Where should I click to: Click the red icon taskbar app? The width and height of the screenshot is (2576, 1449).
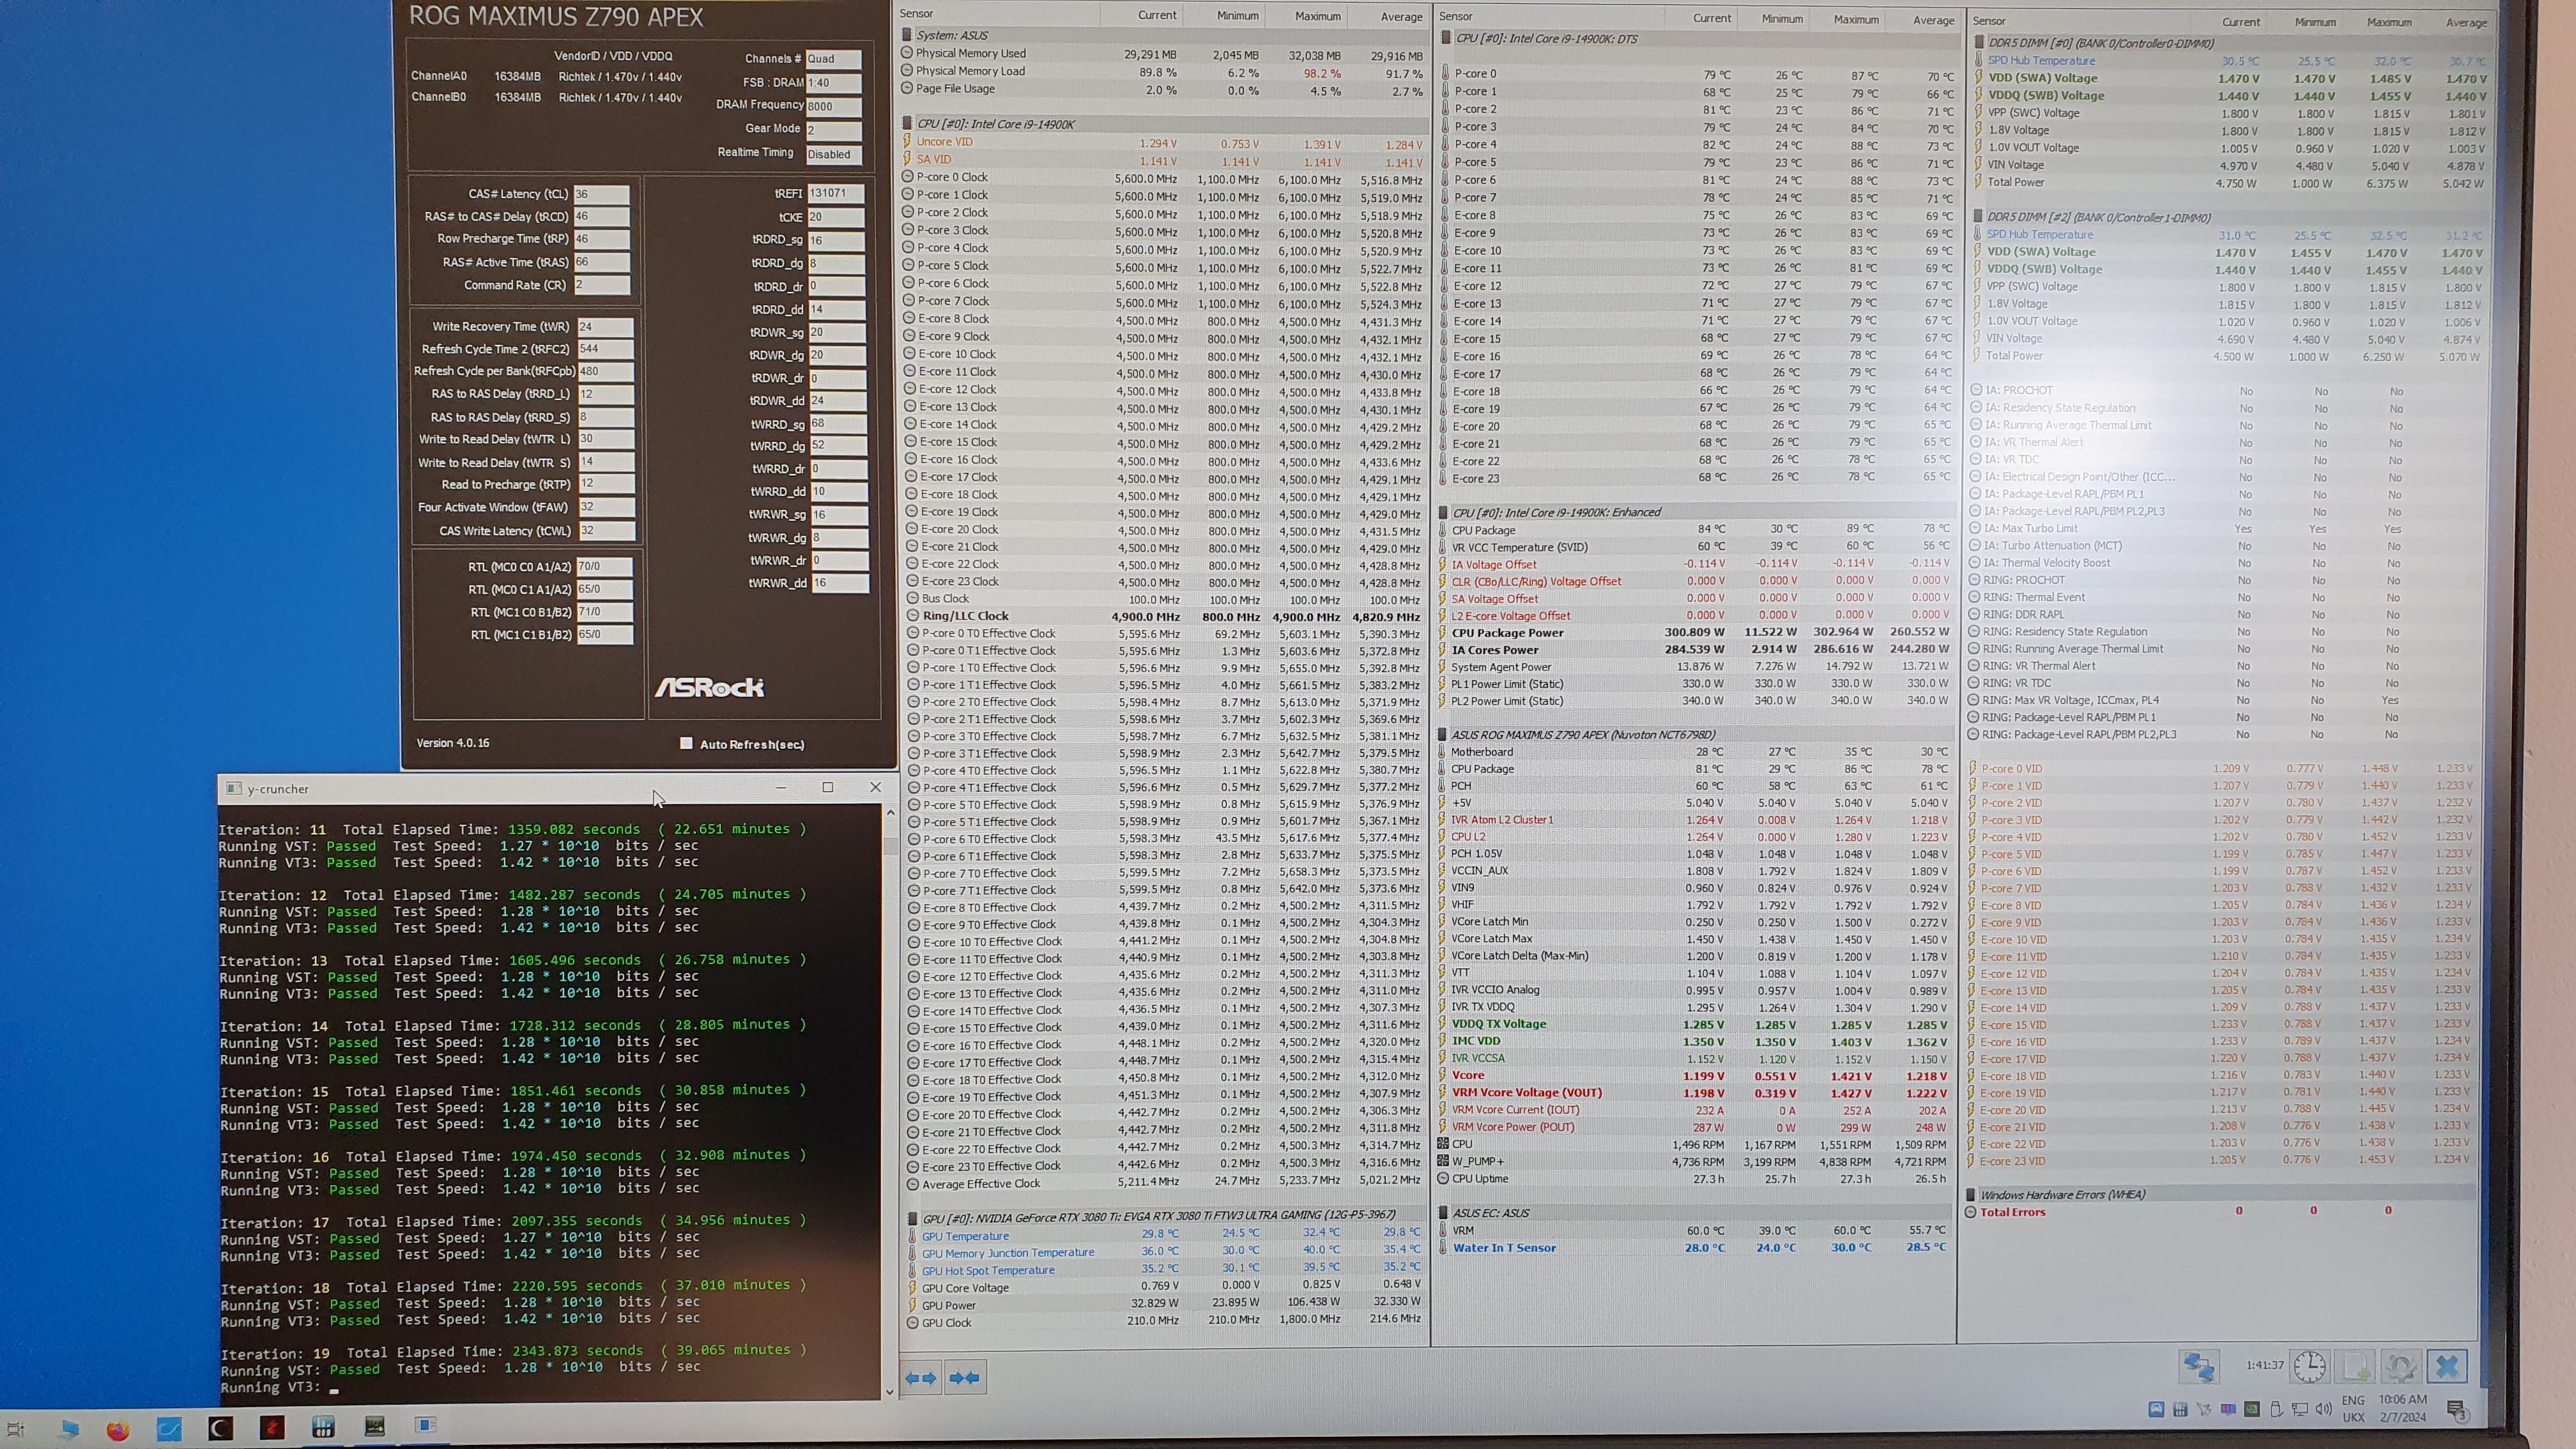[272, 1428]
